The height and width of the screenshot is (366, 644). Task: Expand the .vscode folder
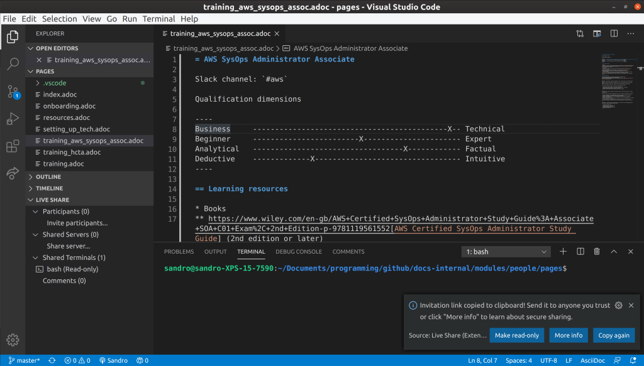[89, 83]
